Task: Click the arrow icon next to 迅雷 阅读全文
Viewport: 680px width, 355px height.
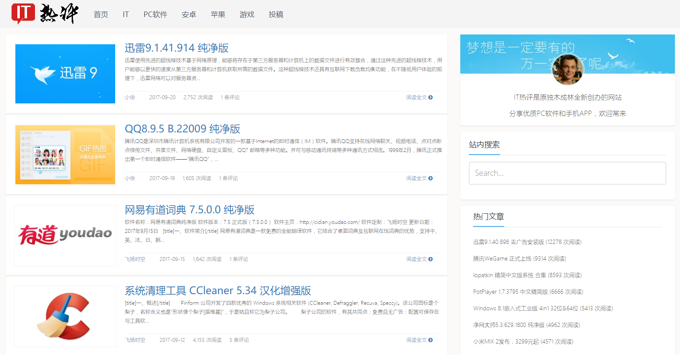Action: pos(430,97)
